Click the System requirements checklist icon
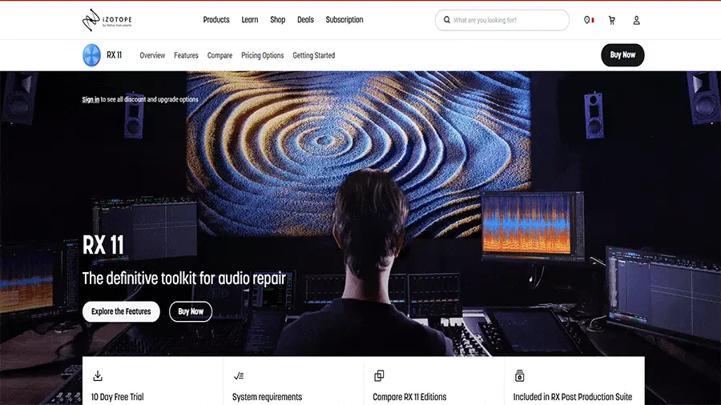The width and height of the screenshot is (721, 405). 238,375
